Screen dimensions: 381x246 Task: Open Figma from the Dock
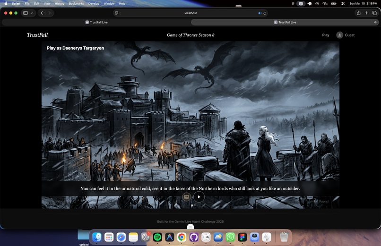tap(242, 237)
